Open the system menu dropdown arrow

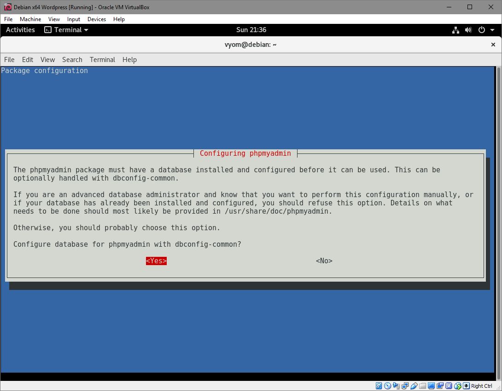coord(492,30)
